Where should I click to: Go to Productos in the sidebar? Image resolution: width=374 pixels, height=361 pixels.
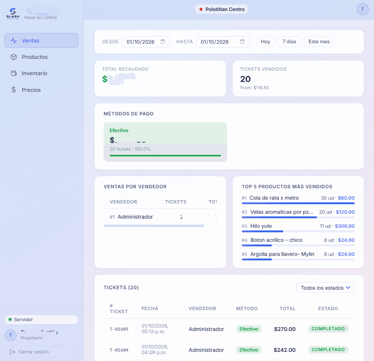click(41, 57)
